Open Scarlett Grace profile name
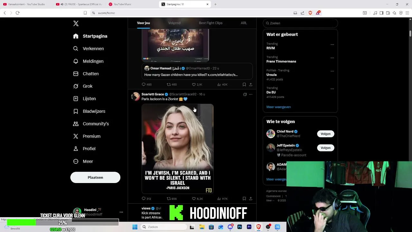 pyautogui.click(x=153, y=94)
